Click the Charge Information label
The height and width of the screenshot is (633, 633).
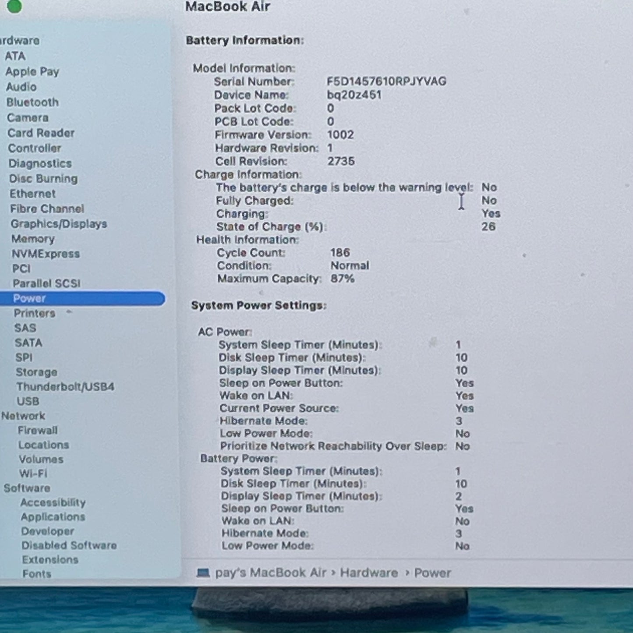(248, 174)
